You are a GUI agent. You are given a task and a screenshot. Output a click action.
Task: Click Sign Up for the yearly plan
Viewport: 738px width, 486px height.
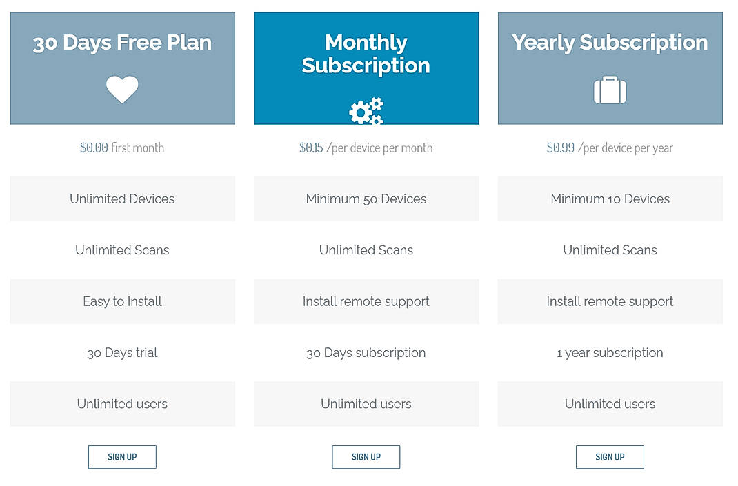coord(610,456)
